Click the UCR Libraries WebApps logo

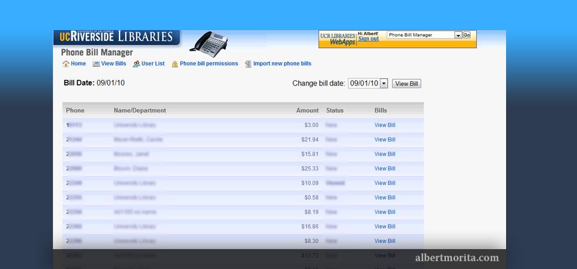337,39
